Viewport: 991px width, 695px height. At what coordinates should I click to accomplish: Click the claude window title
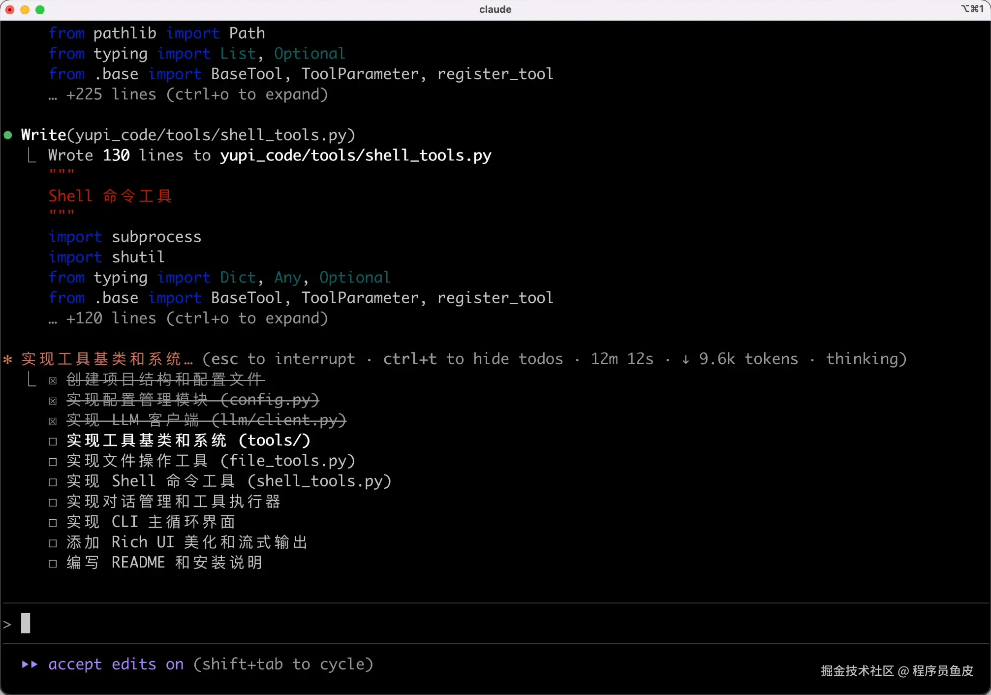495,9
